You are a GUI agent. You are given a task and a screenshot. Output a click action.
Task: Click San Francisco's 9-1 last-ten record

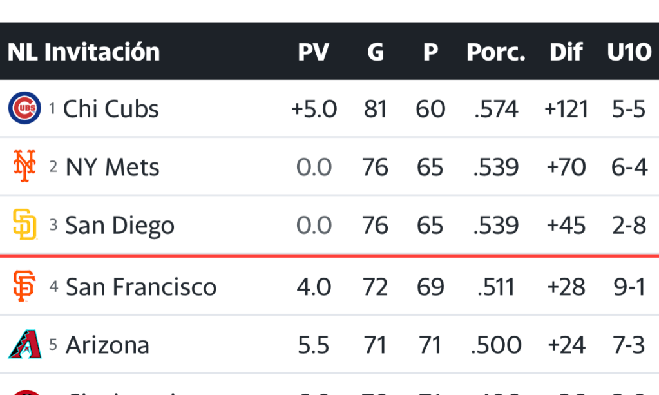click(629, 287)
